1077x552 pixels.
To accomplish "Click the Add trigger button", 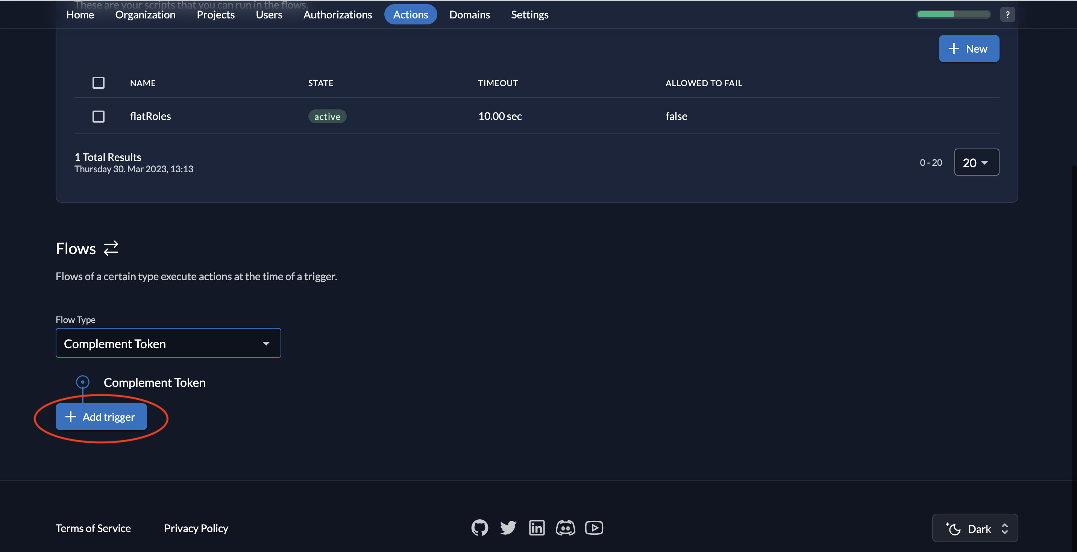I will [101, 417].
